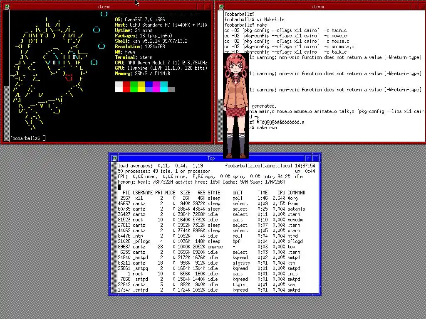Click the compile line ending in '-c animate.c'
Screen dimensions: 426x319
click(290, 47)
